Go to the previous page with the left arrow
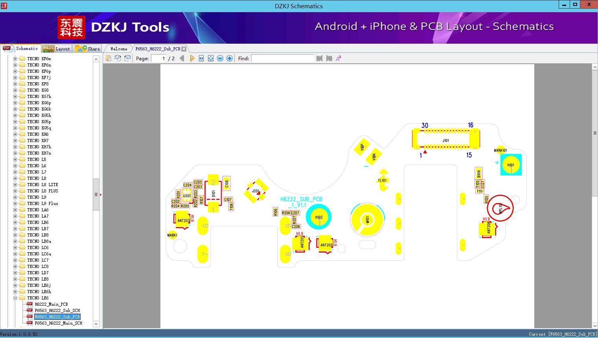598x338 pixels. coord(182,58)
